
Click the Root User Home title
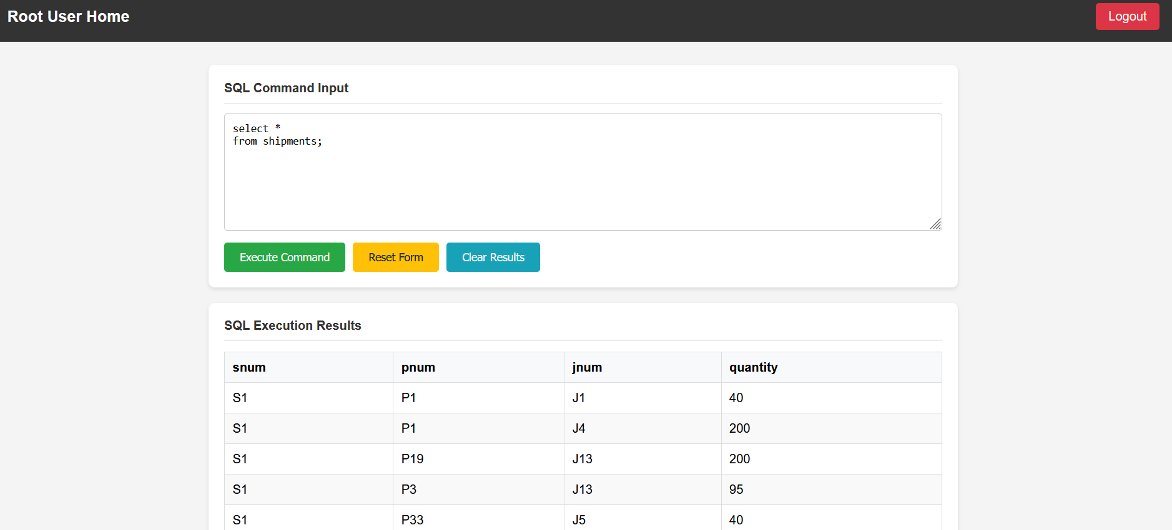click(68, 17)
